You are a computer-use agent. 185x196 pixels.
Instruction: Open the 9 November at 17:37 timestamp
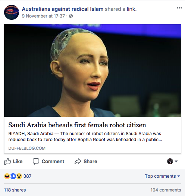point(43,16)
